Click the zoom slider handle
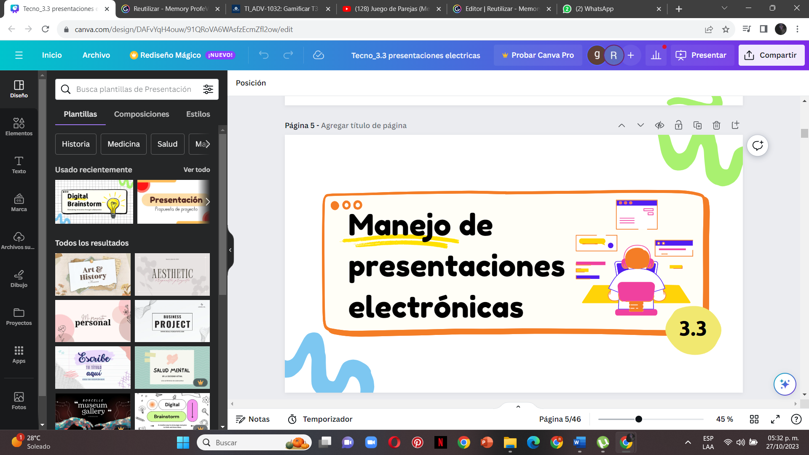The width and height of the screenshot is (809, 455). (639, 419)
